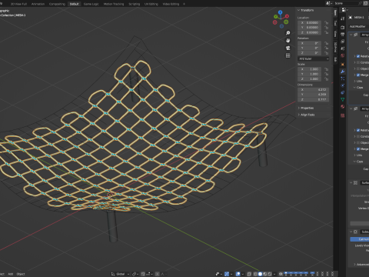Screen dimensions: 369x277
Task: Switch to the Video Editing workspace tab
Action: [x=171, y=4]
